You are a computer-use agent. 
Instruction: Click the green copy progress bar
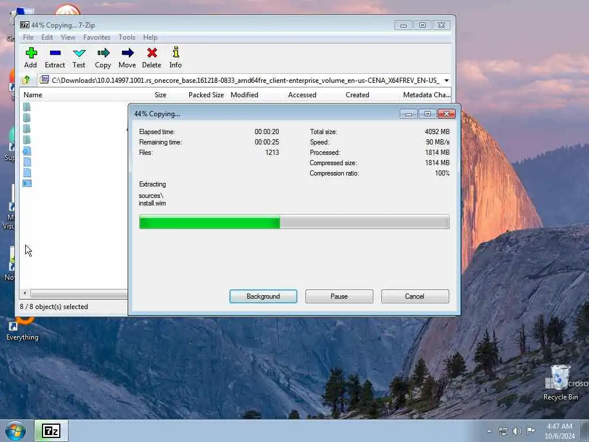pos(294,222)
